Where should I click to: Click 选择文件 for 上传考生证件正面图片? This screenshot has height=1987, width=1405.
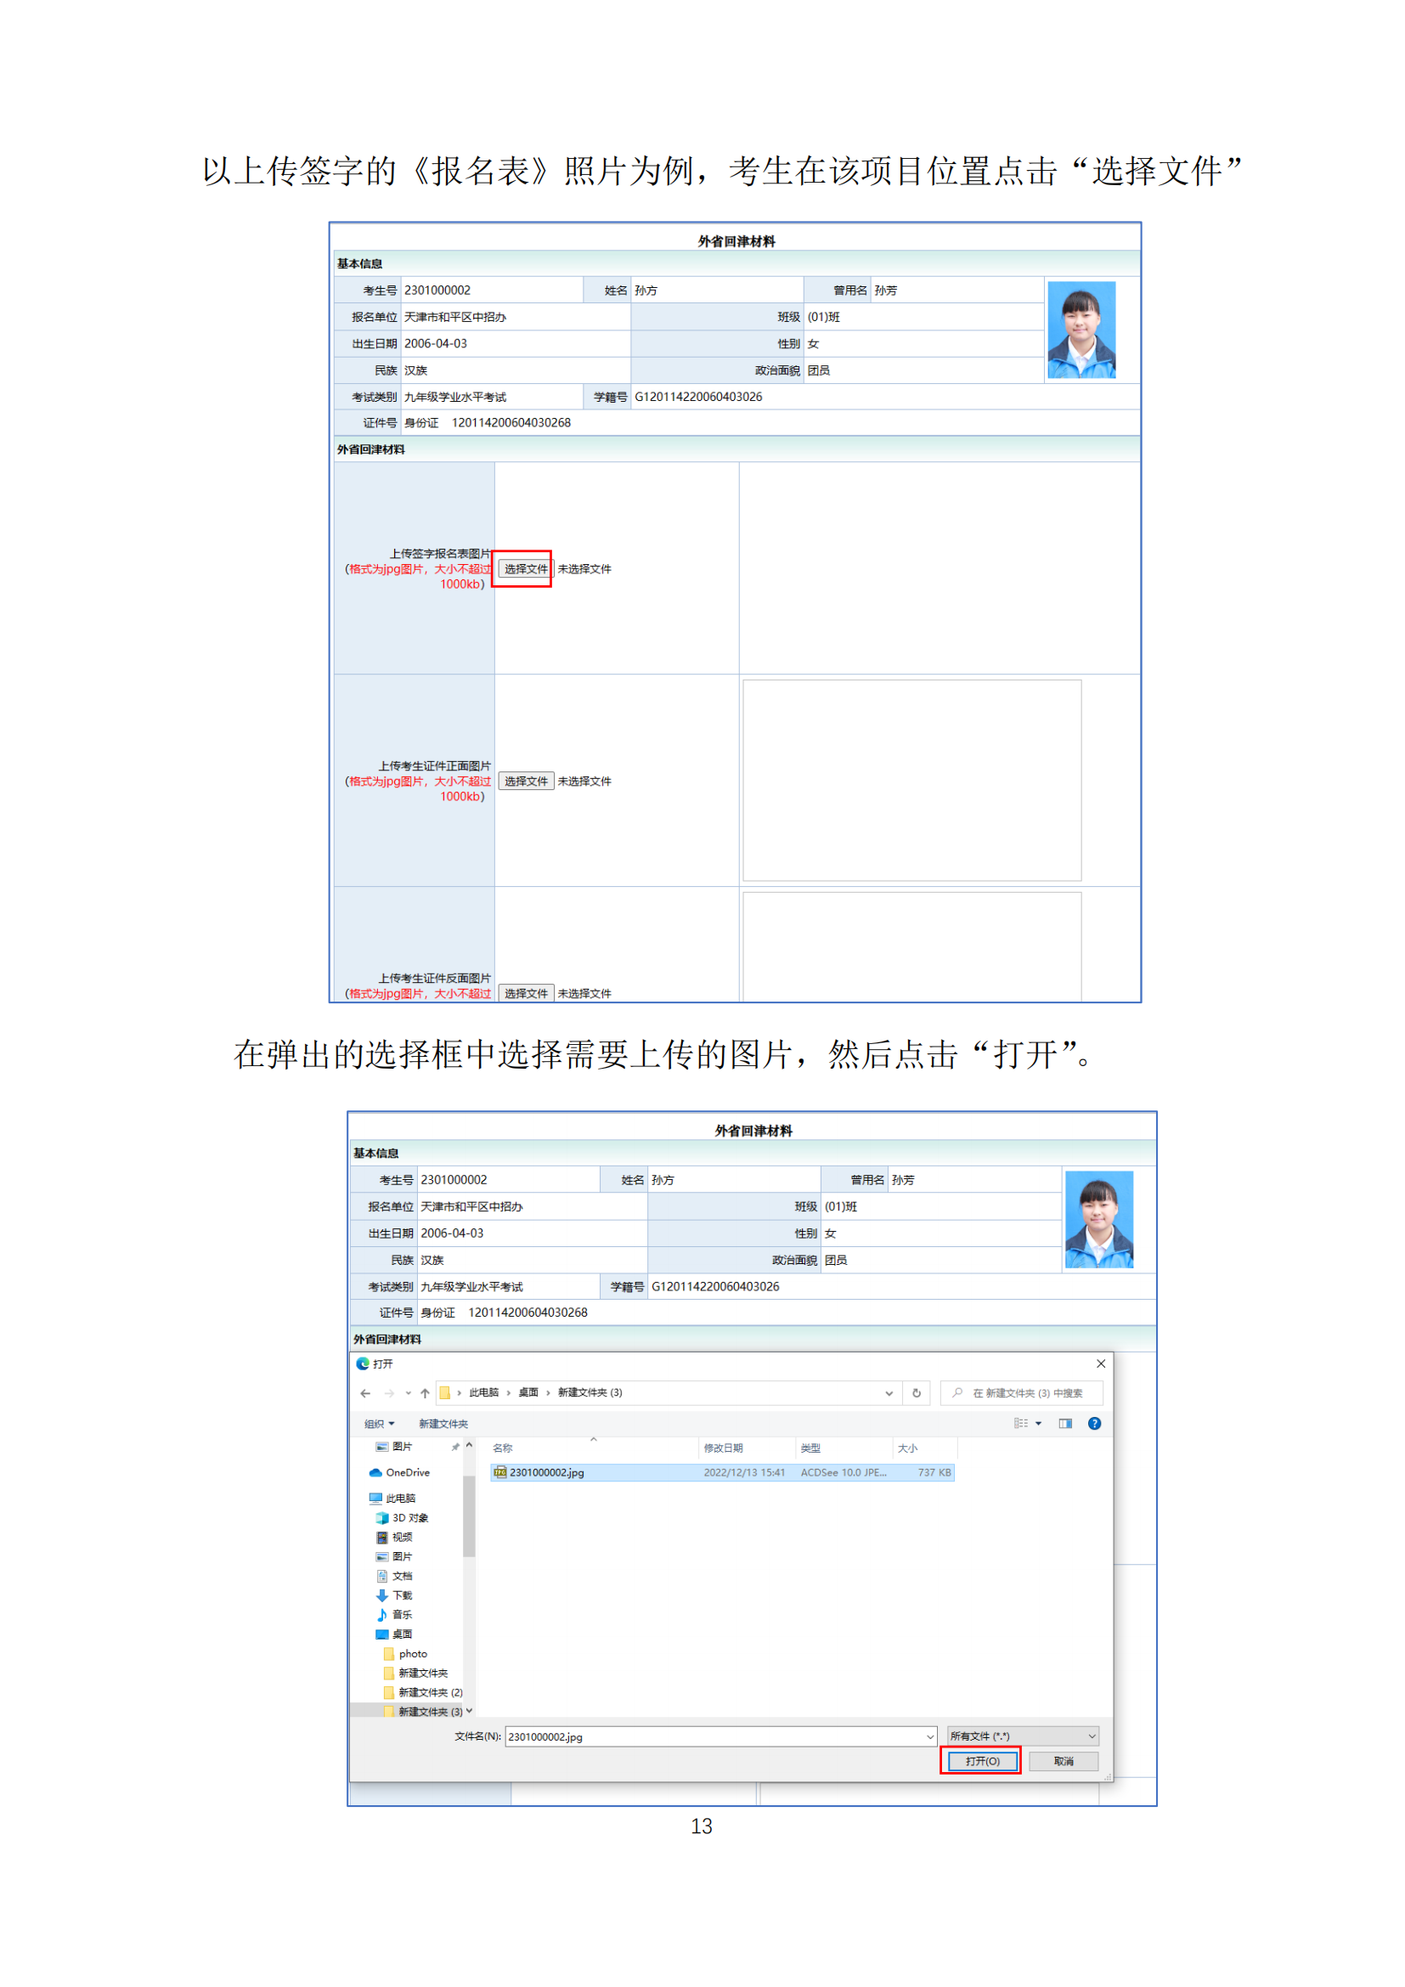[x=526, y=781]
